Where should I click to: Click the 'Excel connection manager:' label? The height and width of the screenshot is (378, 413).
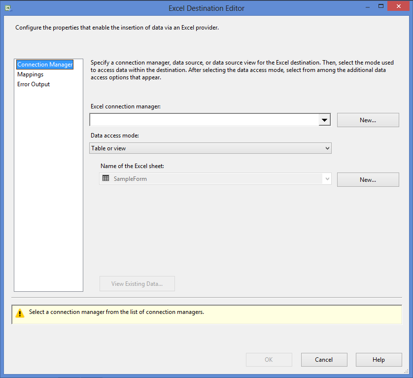[126, 106]
